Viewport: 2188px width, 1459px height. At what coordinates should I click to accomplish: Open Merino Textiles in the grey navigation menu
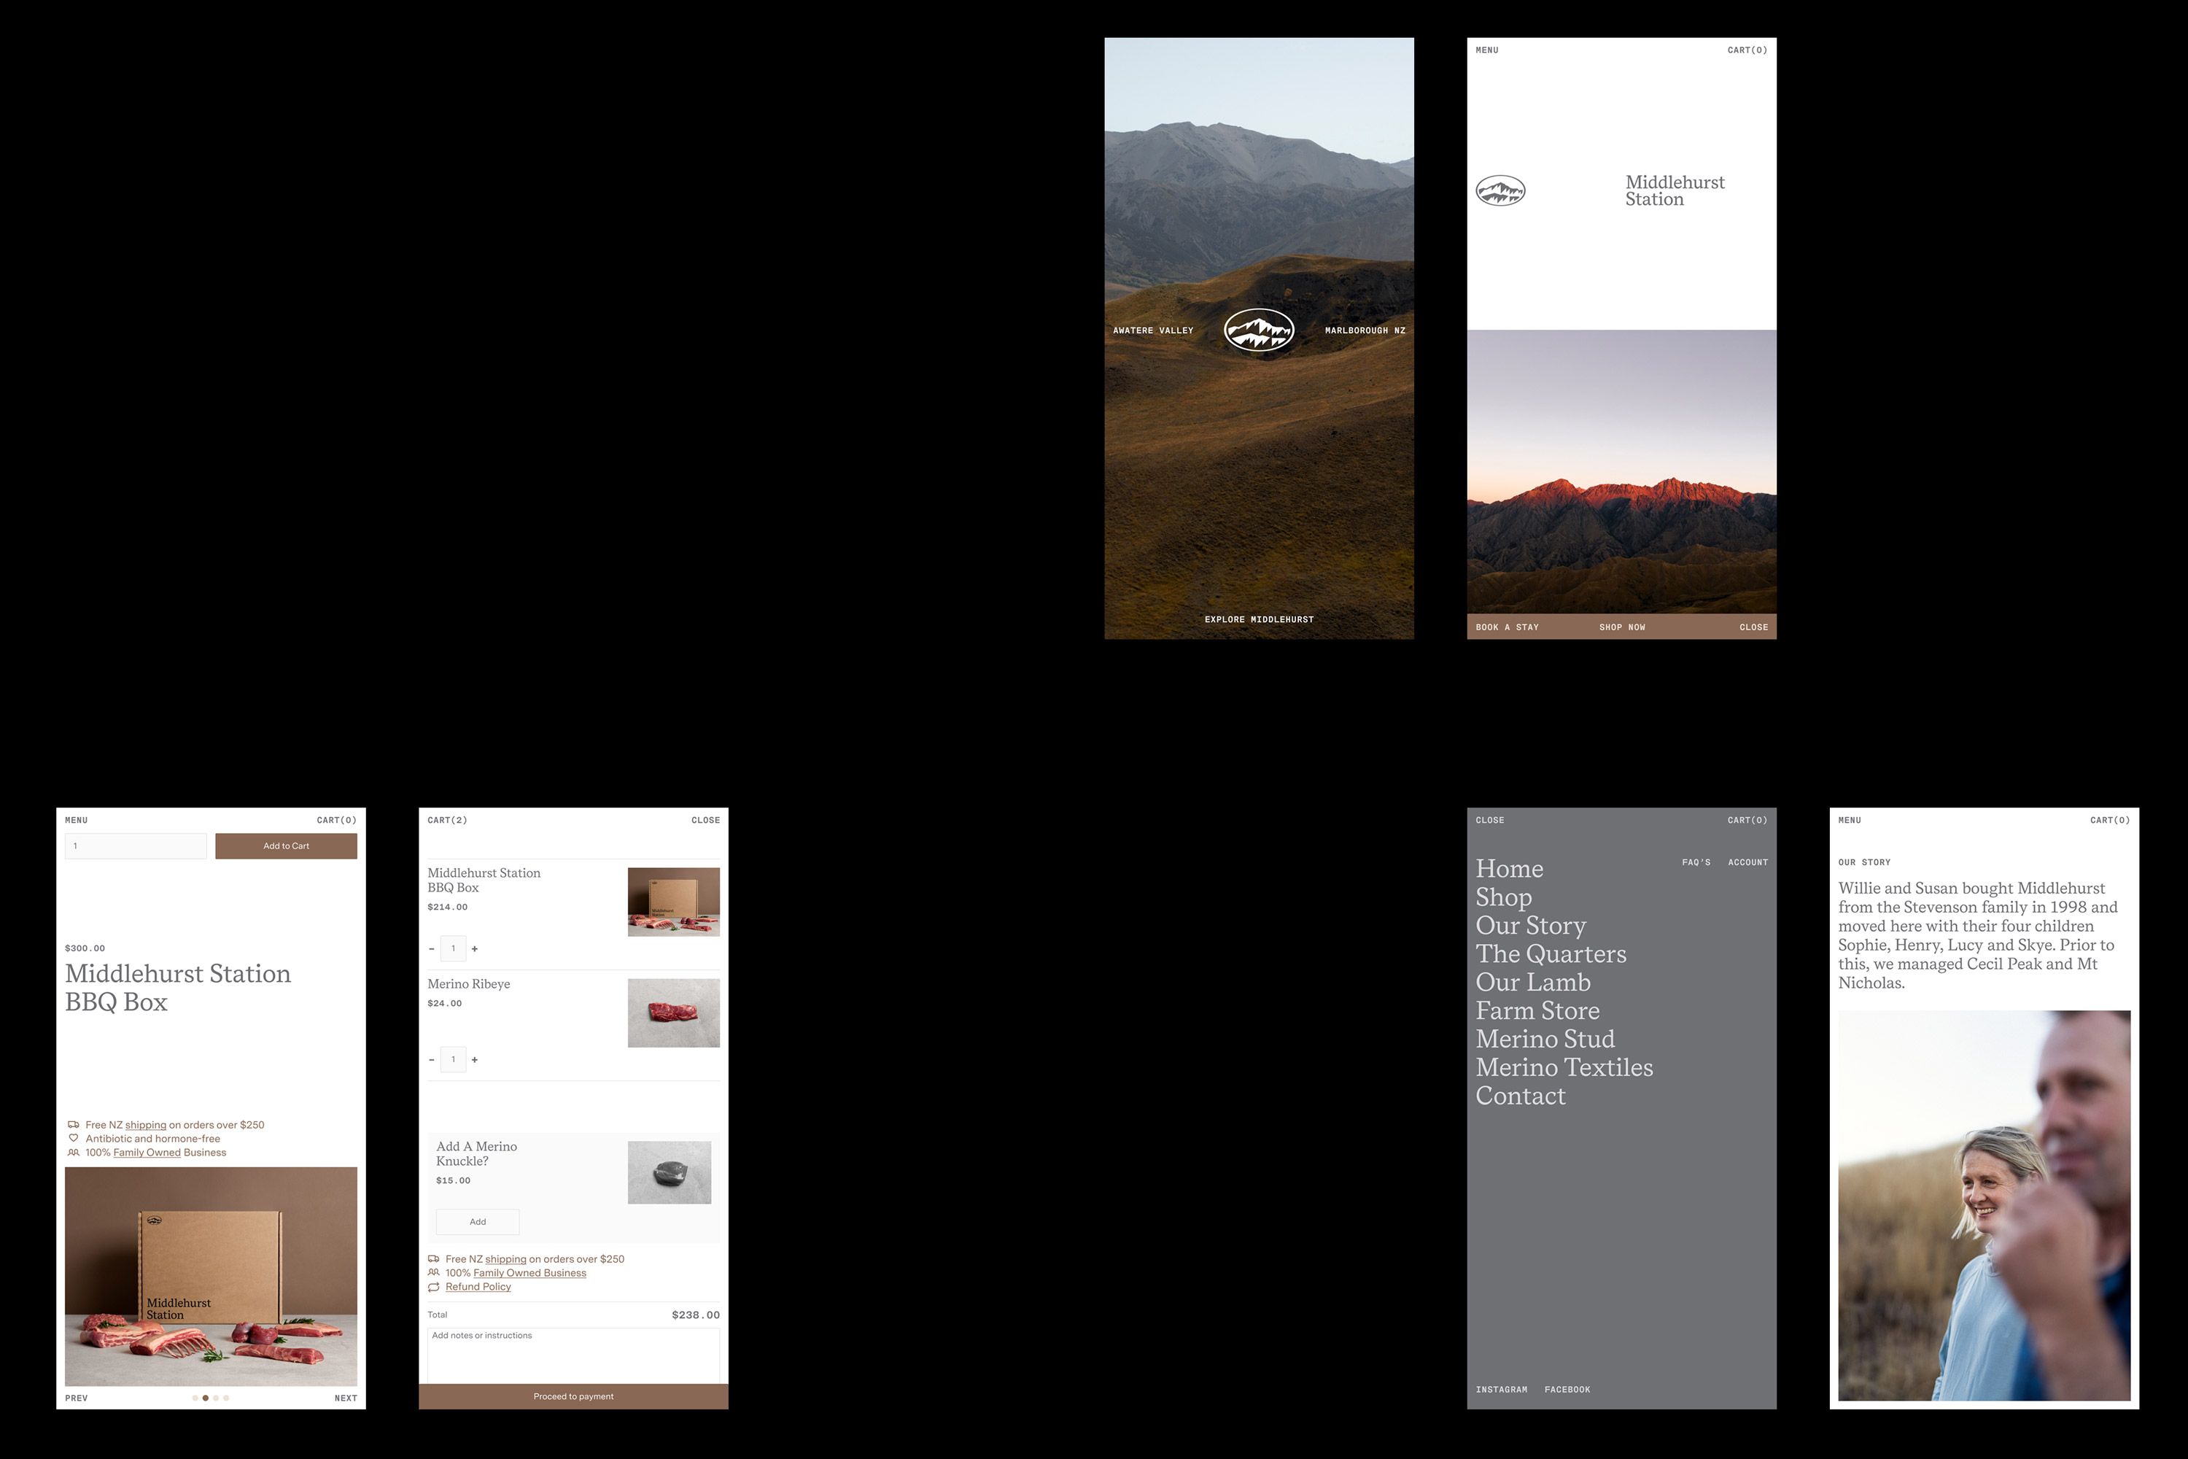(x=1564, y=1068)
